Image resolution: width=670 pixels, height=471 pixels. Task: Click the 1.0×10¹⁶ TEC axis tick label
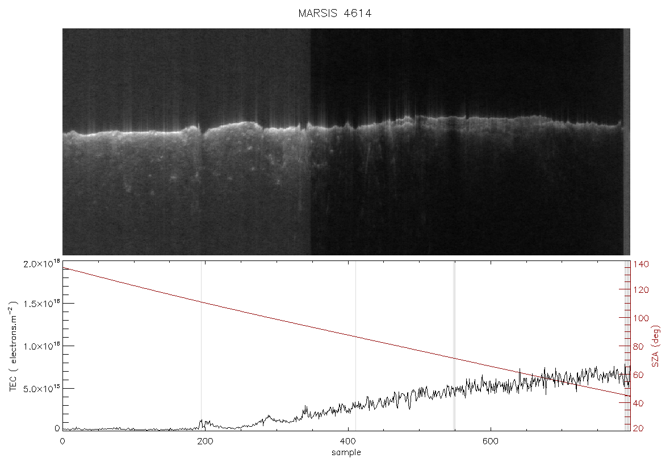click(41, 346)
